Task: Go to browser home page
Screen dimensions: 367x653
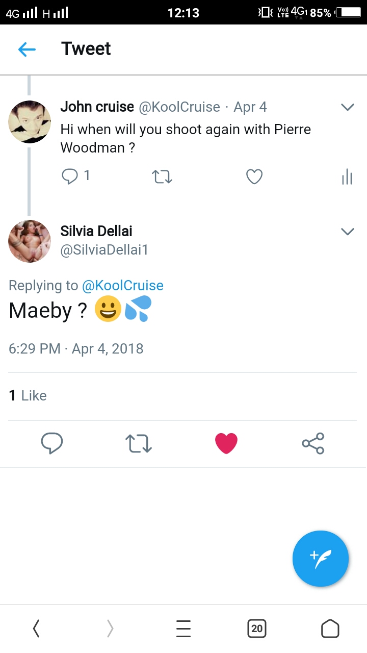Action: [x=330, y=629]
